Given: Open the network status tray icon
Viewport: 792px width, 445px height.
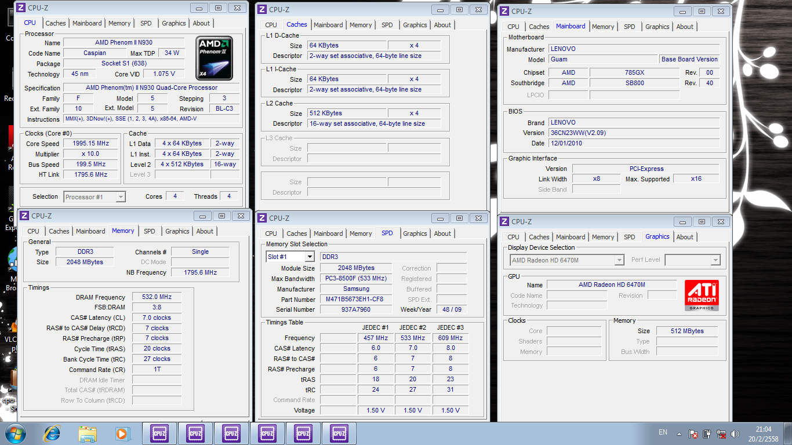Looking at the screenshot, I should click(x=722, y=433).
